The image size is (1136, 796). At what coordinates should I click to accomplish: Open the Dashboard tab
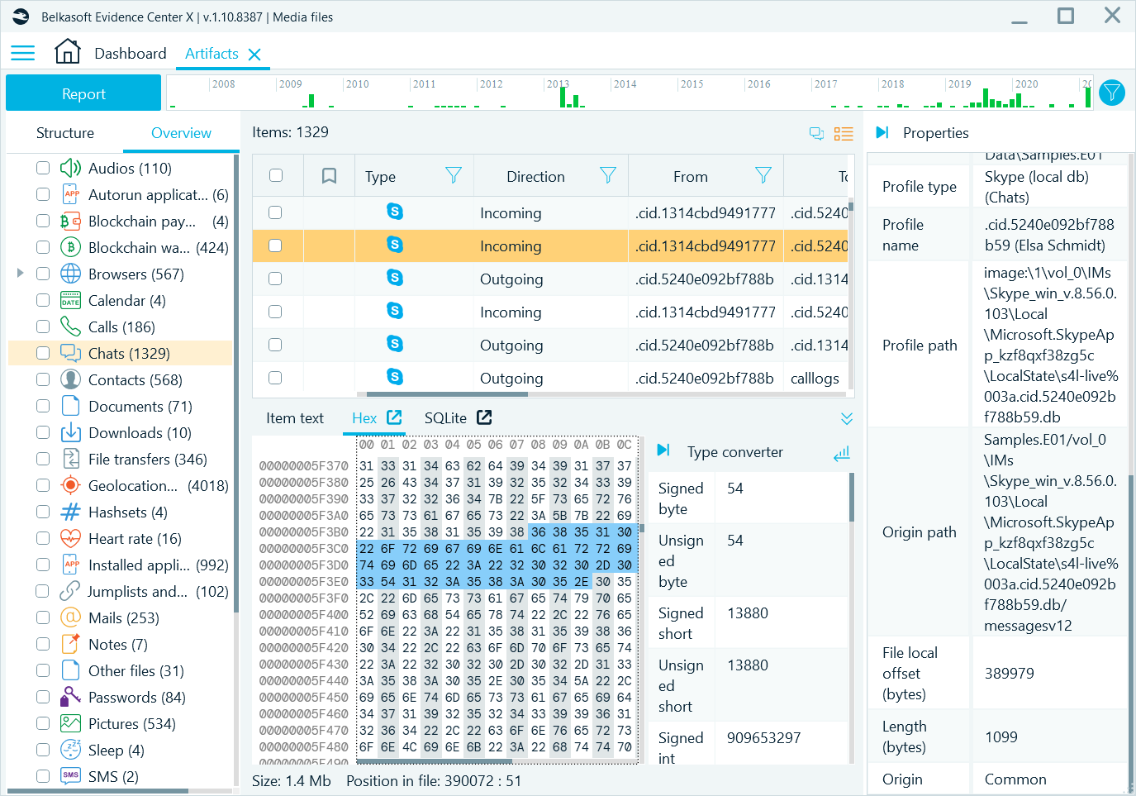pyautogui.click(x=131, y=54)
